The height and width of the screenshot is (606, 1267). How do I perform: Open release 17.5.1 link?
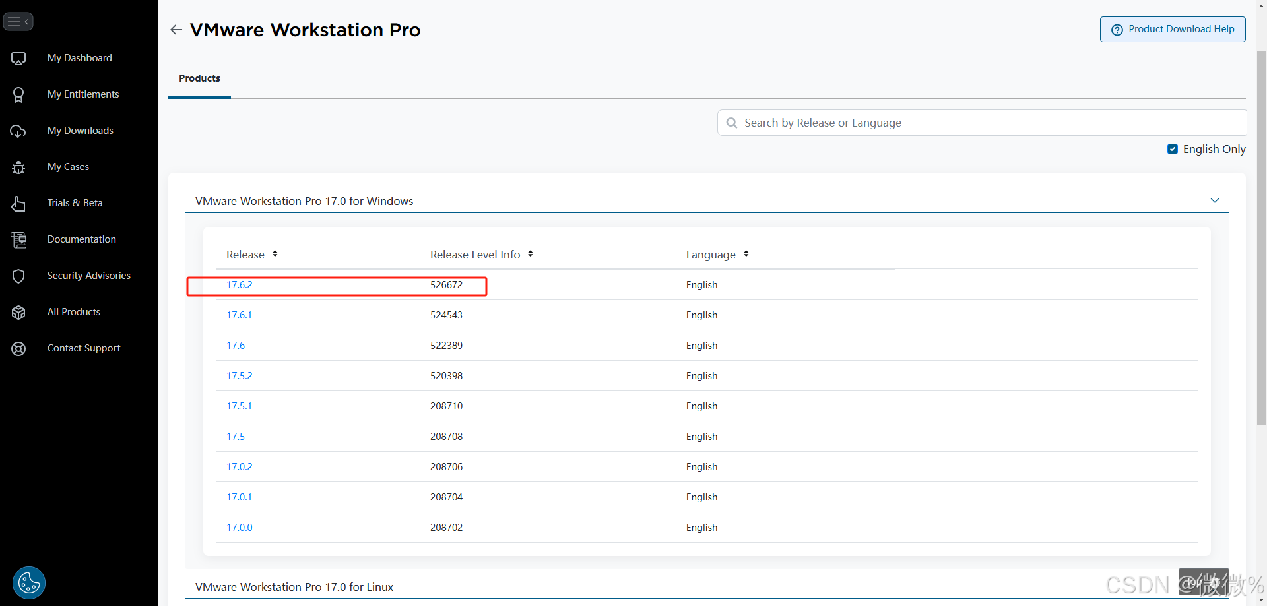[239, 406]
